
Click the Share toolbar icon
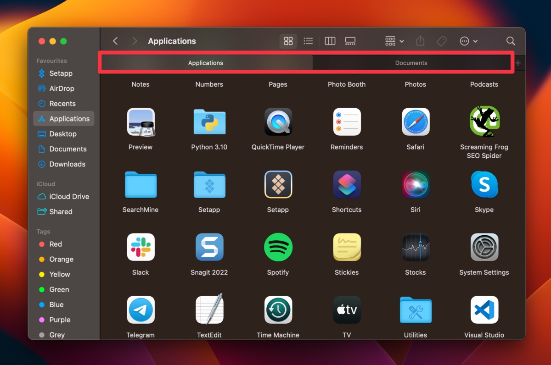tap(420, 41)
